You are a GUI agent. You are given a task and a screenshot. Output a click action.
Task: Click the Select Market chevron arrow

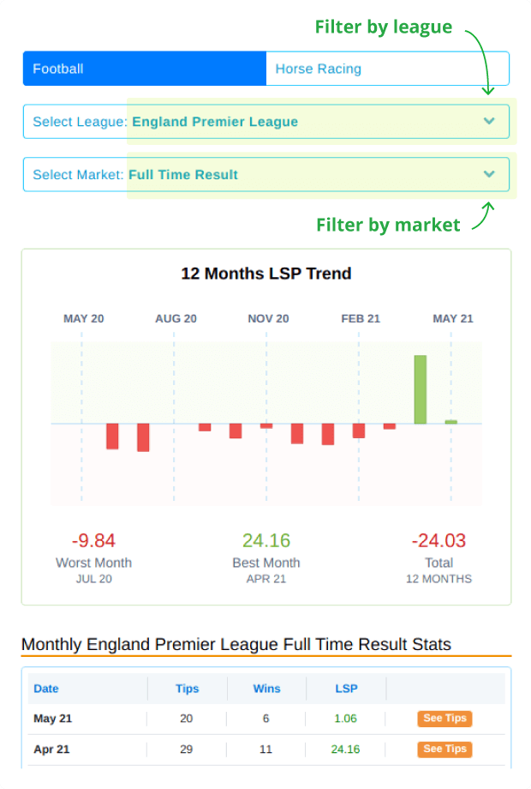click(x=489, y=174)
